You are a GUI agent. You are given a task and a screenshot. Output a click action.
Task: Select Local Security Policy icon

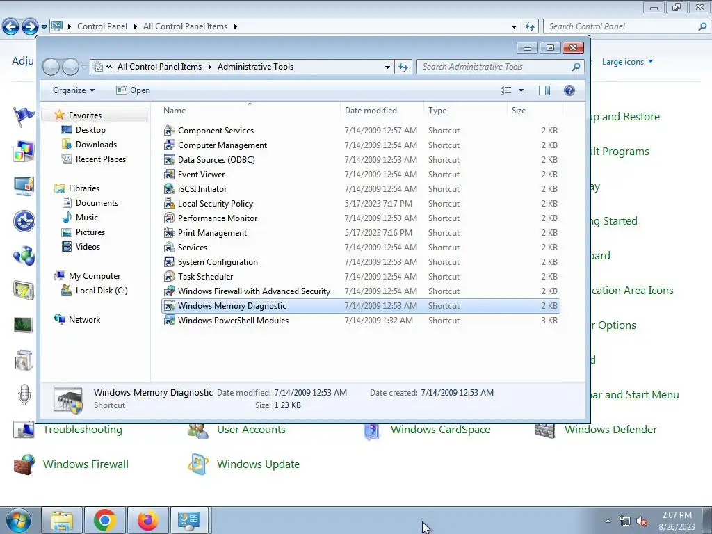(170, 204)
